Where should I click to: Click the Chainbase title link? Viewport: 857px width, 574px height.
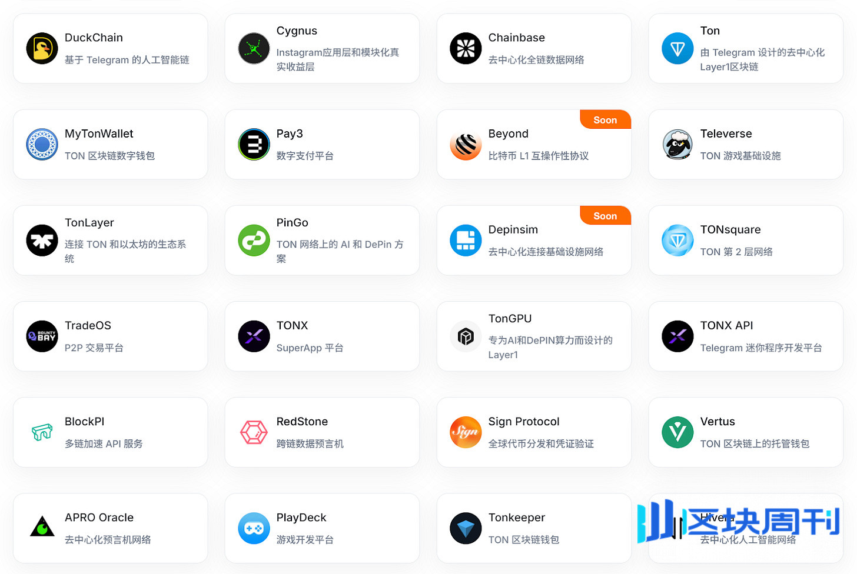[x=516, y=38]
